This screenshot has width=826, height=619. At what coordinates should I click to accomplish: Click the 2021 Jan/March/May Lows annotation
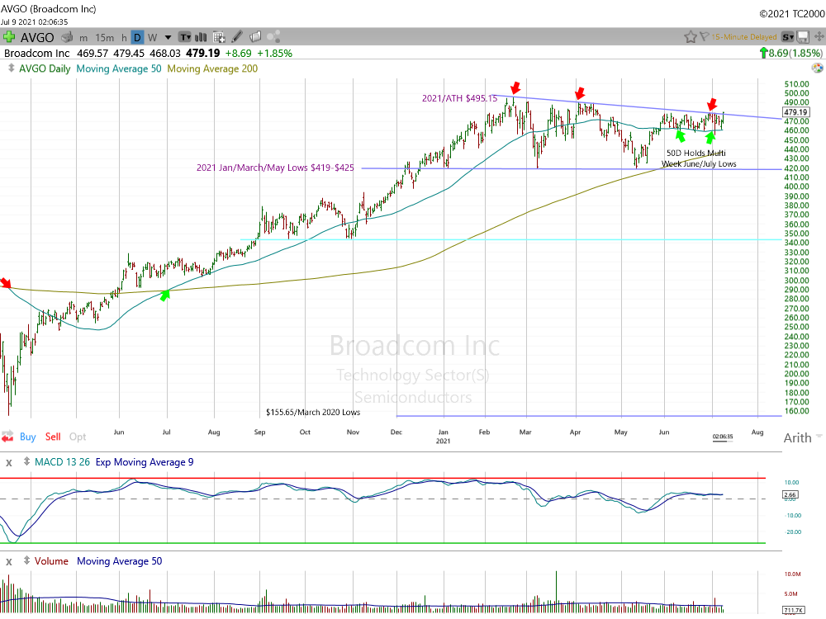click(275, 168)
